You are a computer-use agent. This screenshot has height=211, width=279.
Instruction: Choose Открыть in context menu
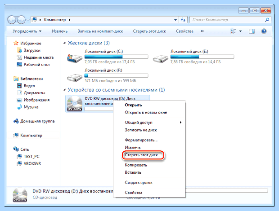tap(149, 105)
